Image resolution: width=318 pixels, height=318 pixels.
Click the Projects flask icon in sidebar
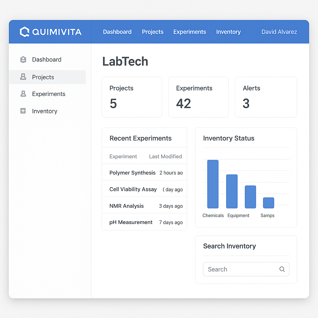click(23, 77)
